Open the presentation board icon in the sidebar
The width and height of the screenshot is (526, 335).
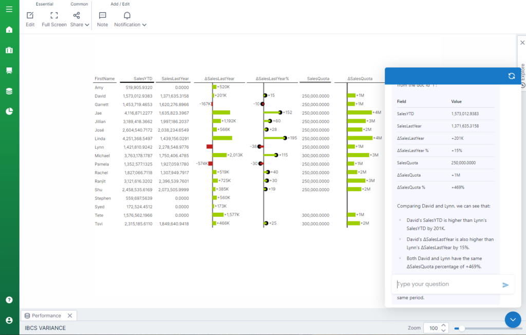pos(9,70)
